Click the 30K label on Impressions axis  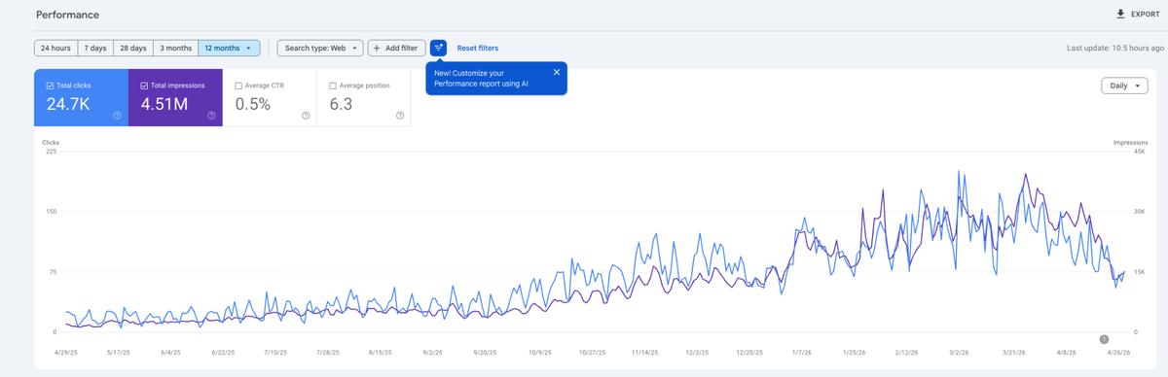click(x=1140, y=212)
